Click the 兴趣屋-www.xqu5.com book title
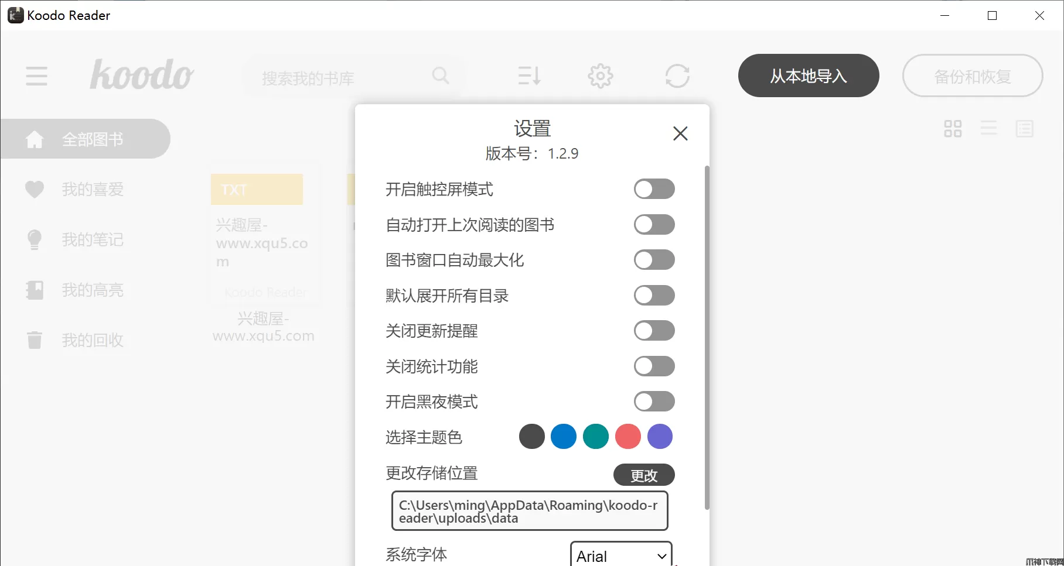 tap(264, 327)
